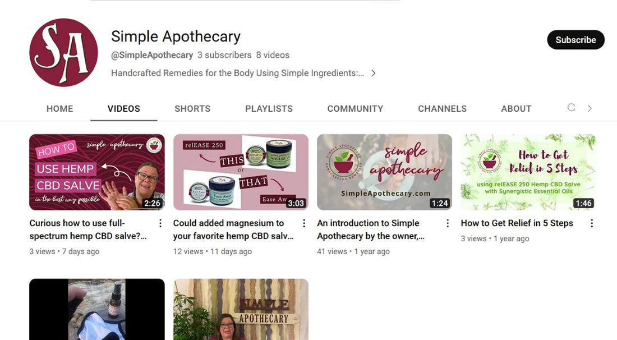Click the '8 videos' count
617x340 pixels.
pos(273,55)
